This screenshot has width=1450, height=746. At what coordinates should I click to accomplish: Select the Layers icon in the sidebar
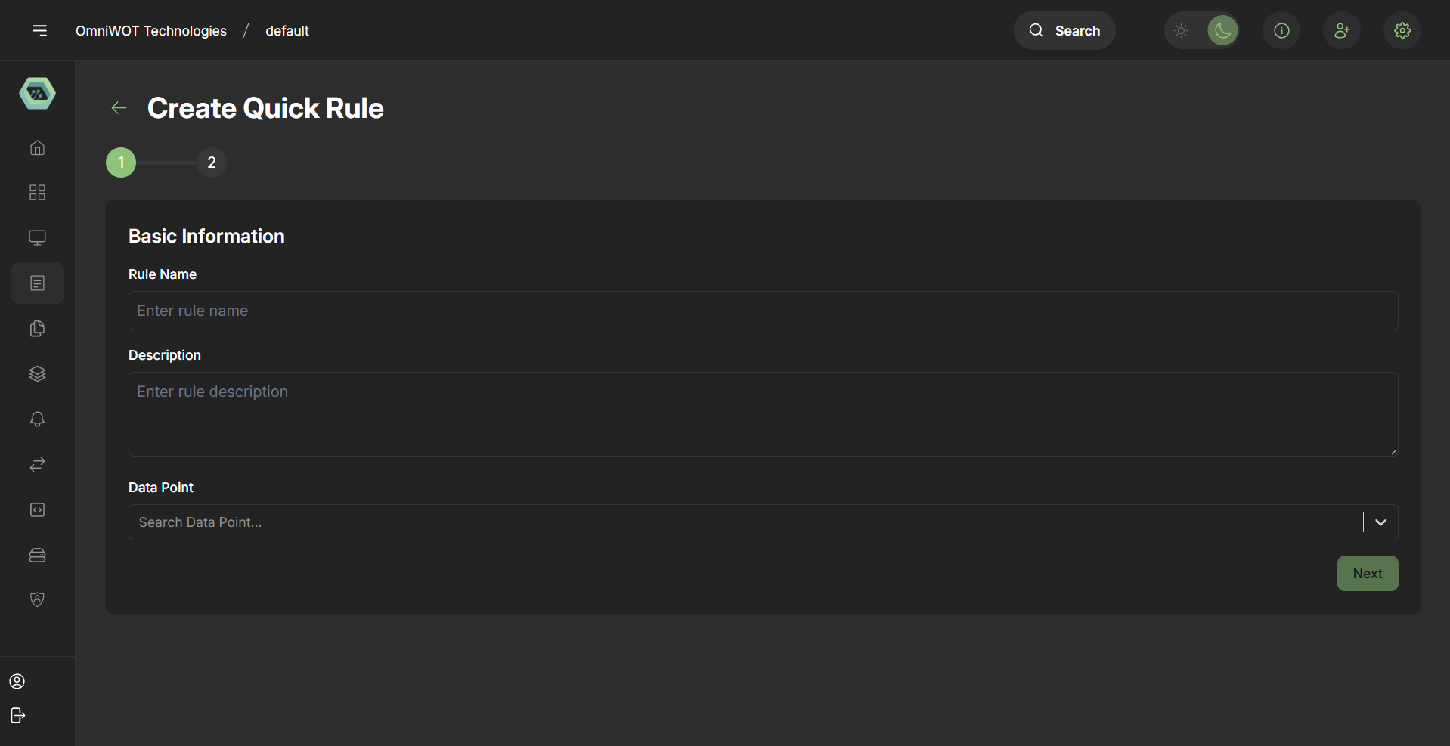(x=37, y=373)
